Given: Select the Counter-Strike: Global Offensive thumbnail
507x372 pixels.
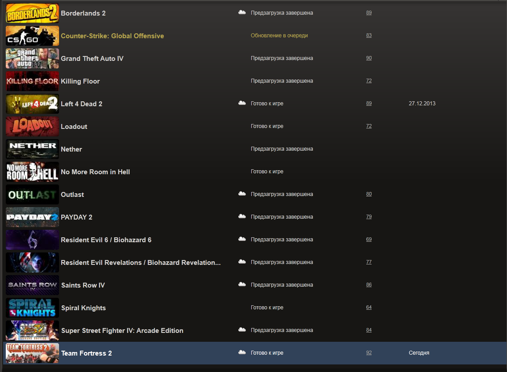Looking at the screenshot, I should click(x=32, y=36).
